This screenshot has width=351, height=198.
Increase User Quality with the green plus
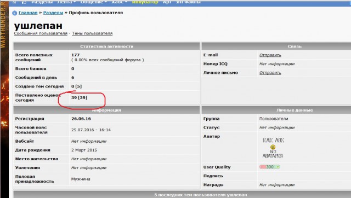[x=278, y=167]
